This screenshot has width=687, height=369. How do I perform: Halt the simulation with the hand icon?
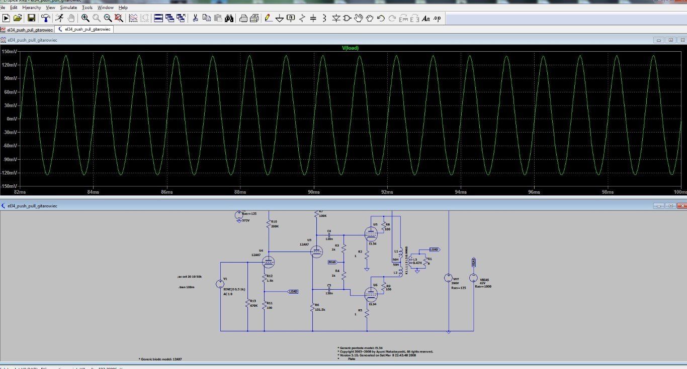tap(71, 18)
